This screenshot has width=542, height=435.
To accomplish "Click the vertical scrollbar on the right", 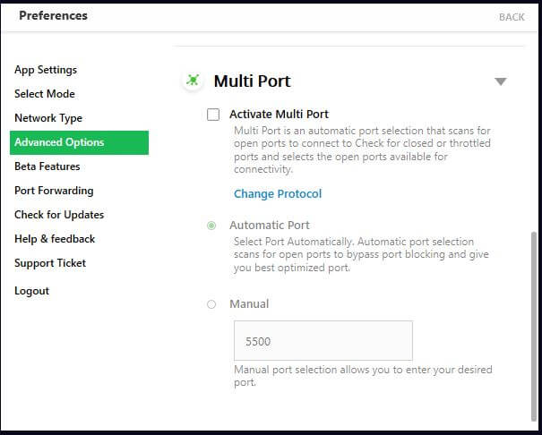I will pyautogui.click(x=534, y=326).
